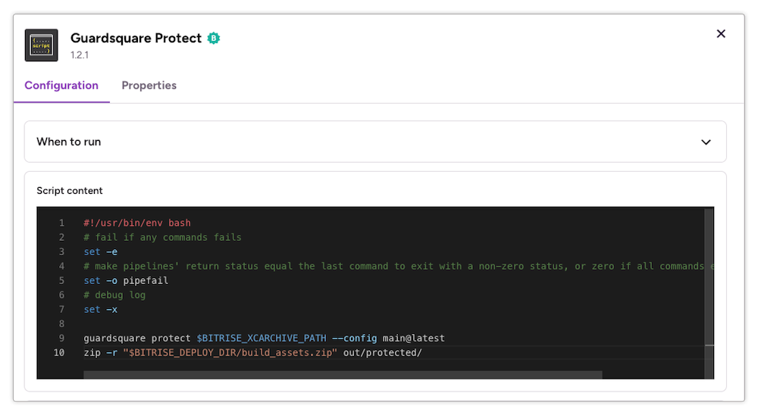The image size is (758, 415).
Task: Click line number 9 in gutter
Action: pyautogui.click(x=61, y=339)
